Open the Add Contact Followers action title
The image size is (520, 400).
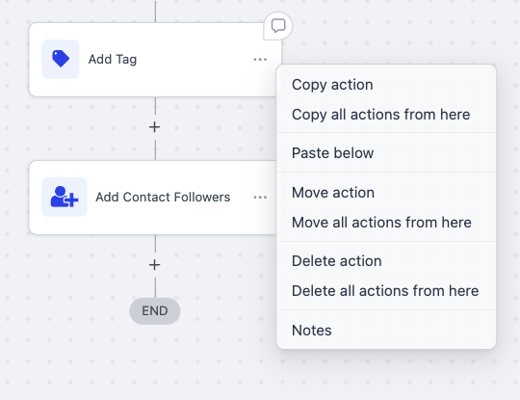163,198
